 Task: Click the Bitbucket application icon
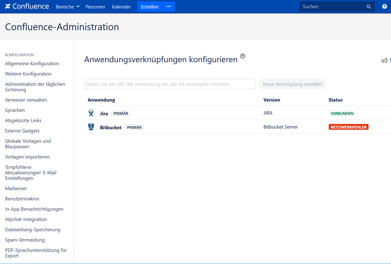[91, 127]
